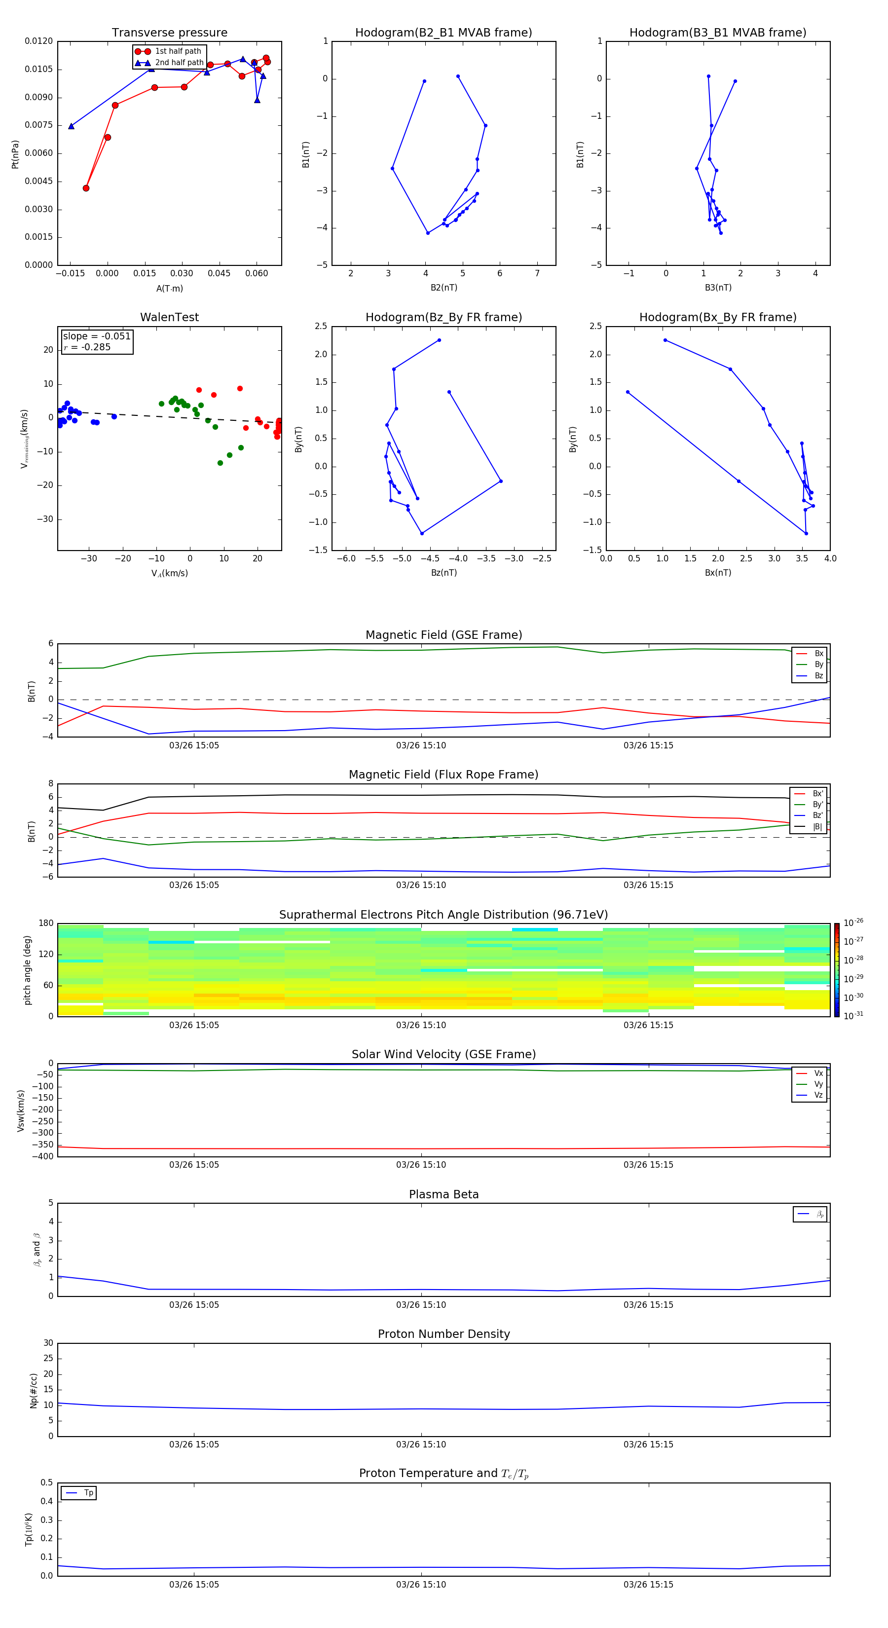Click '03/26 15:15' tick under Plasma Beta plot

648,1304
